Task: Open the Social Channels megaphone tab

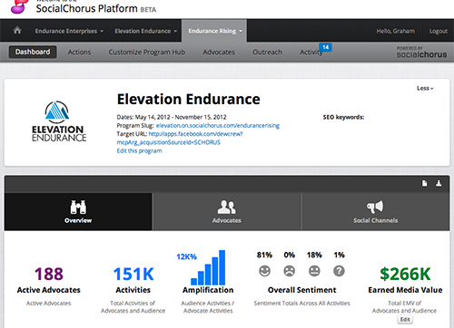Action: click(x=375, y=212)
